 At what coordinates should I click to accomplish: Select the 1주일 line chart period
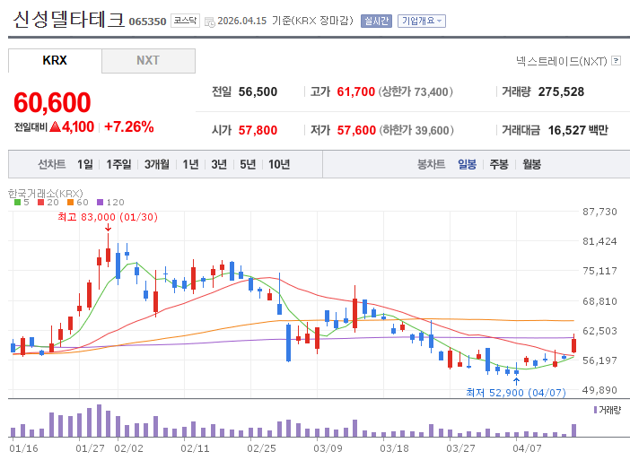tap(118, 164)
